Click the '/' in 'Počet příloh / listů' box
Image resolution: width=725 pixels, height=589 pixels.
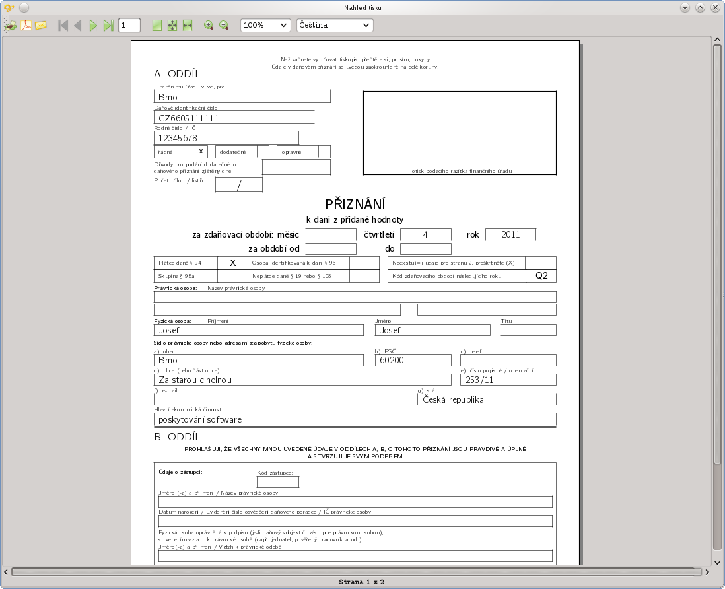(x=239, y=185)
